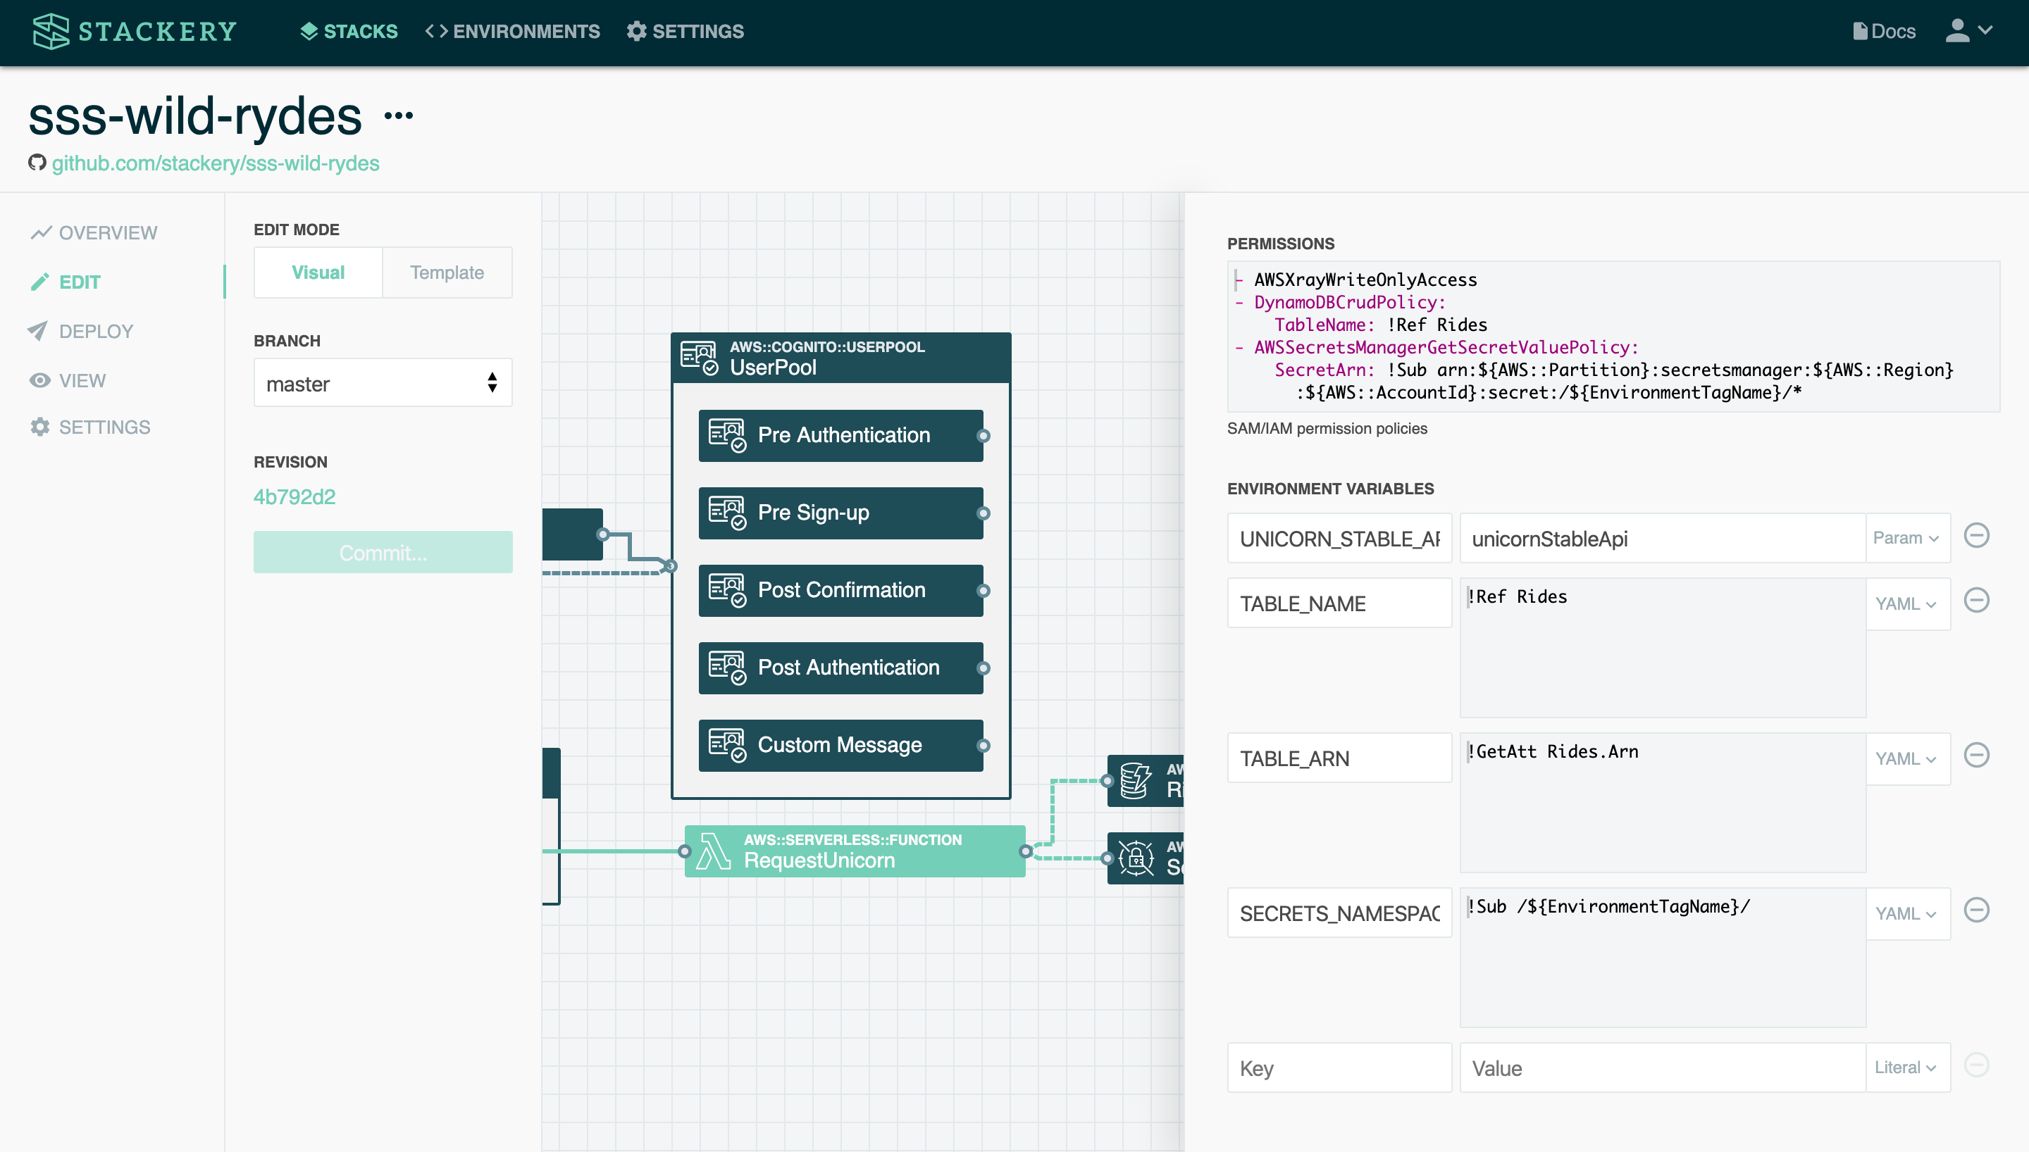Image resolution: width=2029 pixels, height=1152 pixels.
Task: Edit UNICORN_STABLE_API key field
Action: point(1339,539)
